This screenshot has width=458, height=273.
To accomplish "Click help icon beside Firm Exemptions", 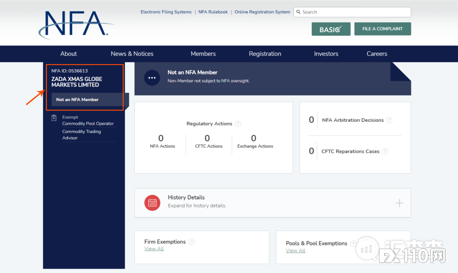I will [x=192, y=242].
